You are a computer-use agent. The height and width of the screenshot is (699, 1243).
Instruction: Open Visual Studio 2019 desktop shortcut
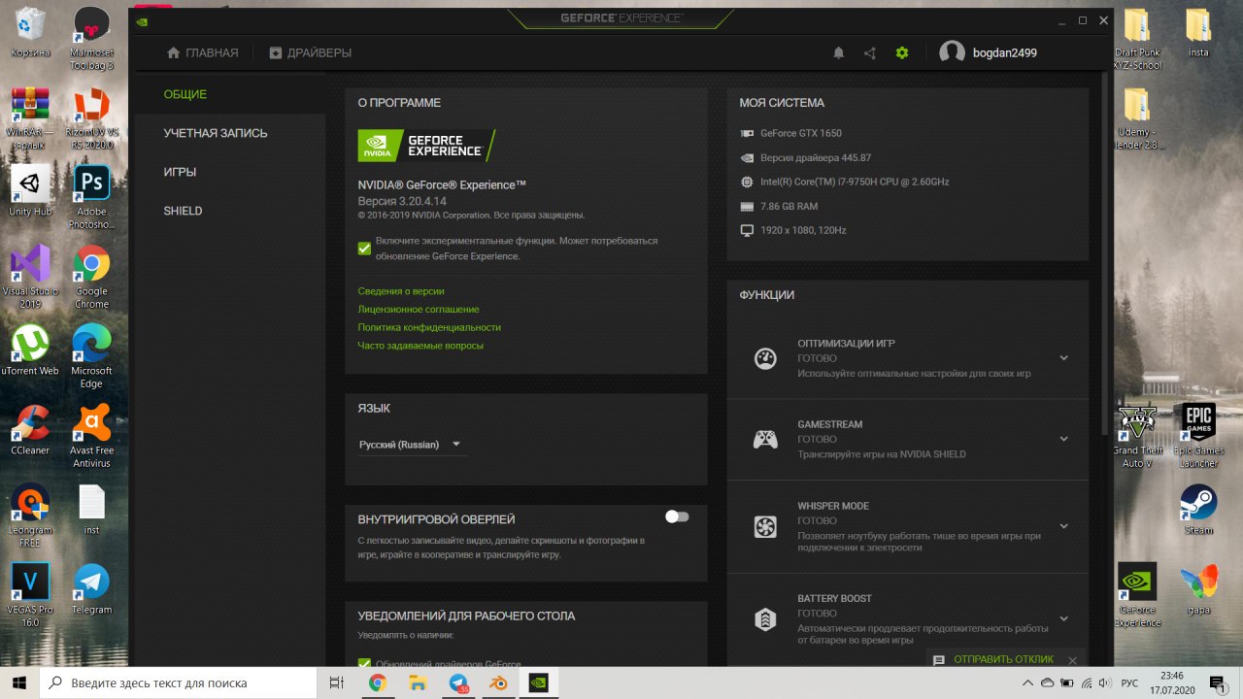30,277
